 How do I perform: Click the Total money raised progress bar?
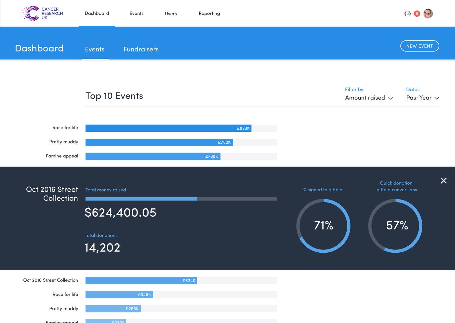tap(181, 199)
